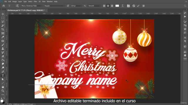
Task: Open the text color swatch
Action: (x=117, y=6)
